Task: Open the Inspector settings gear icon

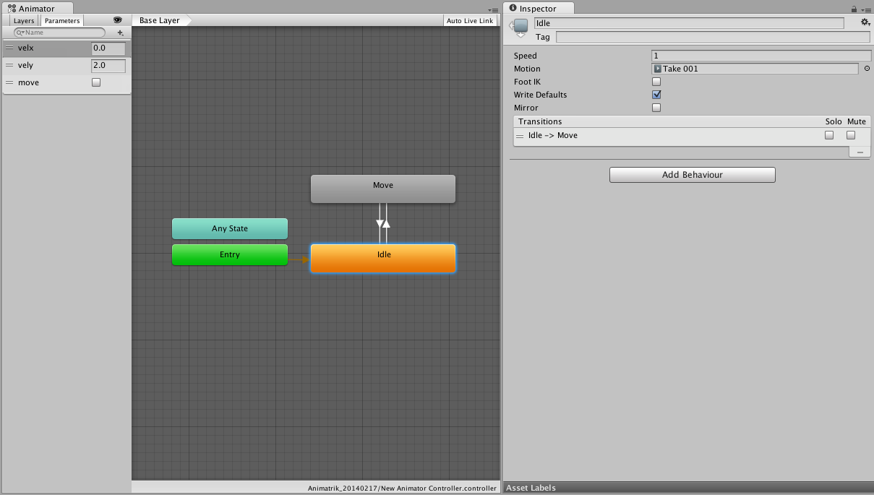Action: pyautogui.click(x=865, y=22)
